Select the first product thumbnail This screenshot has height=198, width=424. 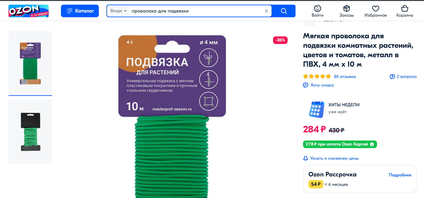coord(30,63)
